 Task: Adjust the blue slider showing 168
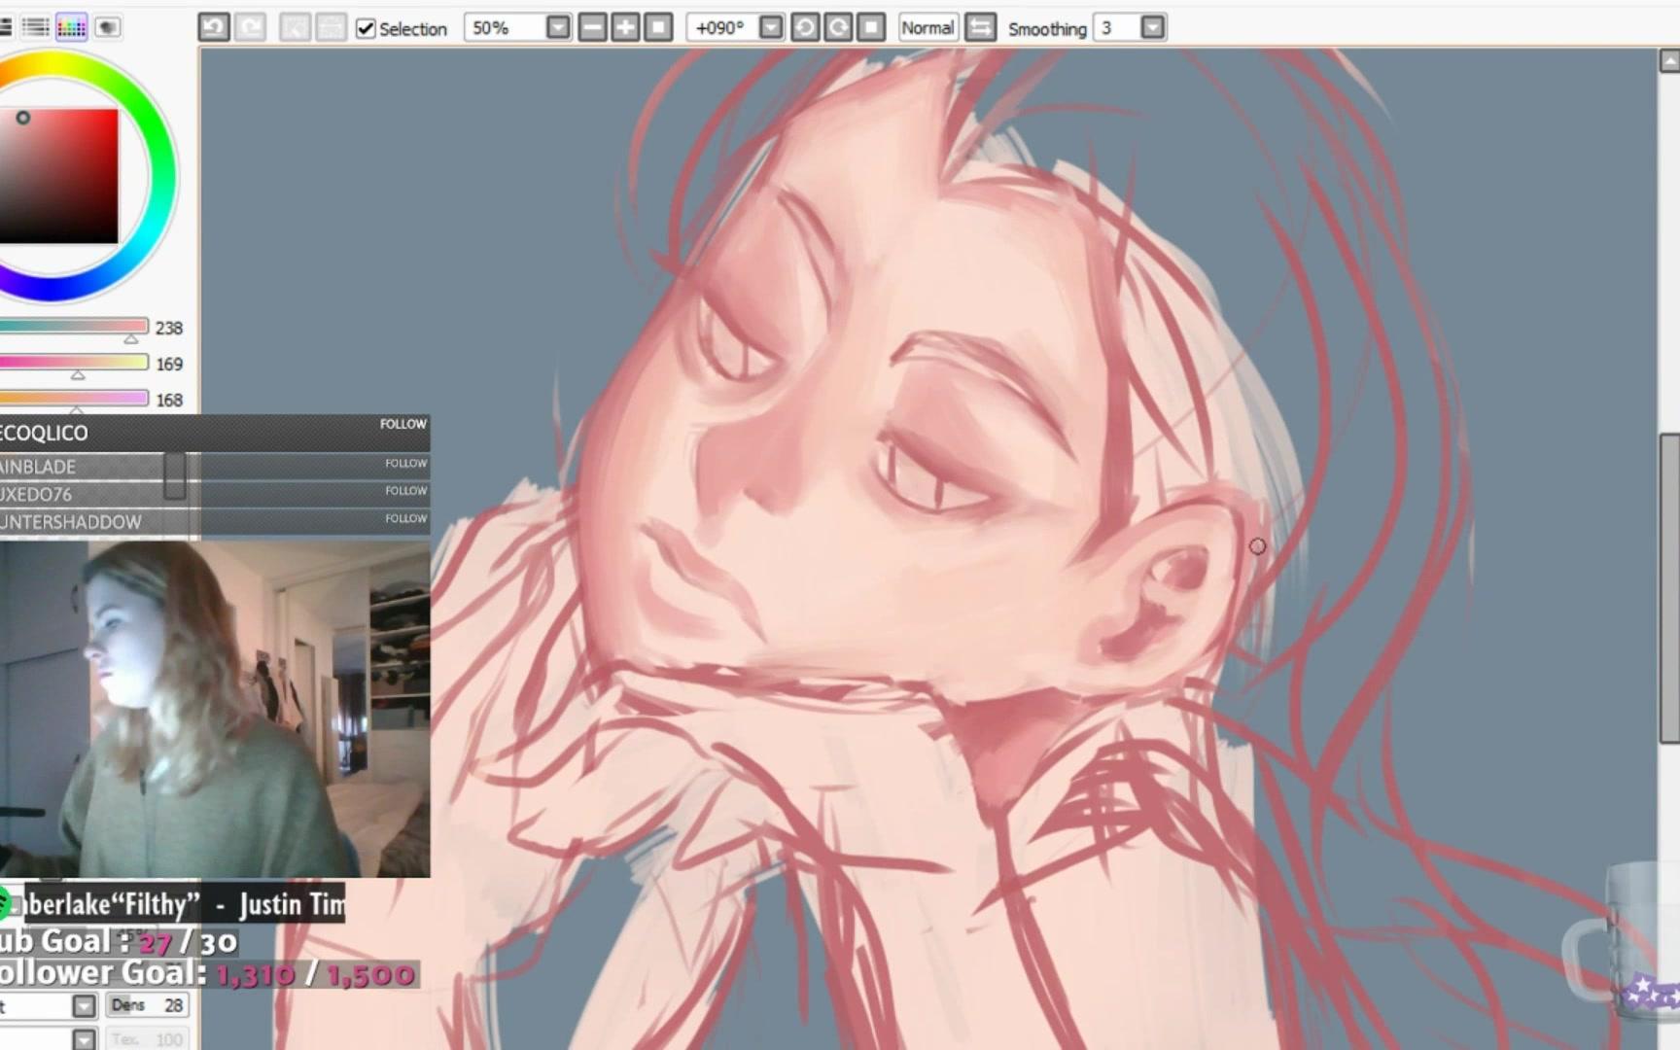click(x=74, y=399)
